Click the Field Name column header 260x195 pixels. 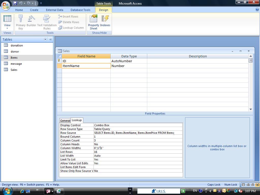[x=86, y=56]
